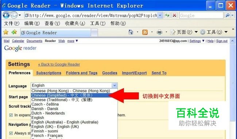Open the Calendar link

tap(18, 41)
